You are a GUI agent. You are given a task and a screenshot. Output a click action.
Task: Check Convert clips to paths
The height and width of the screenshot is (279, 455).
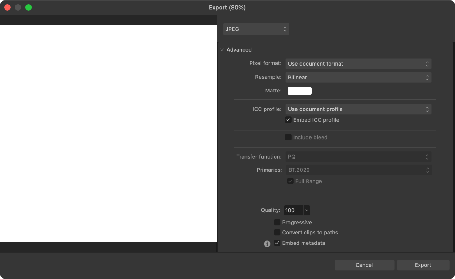(277, 232)
